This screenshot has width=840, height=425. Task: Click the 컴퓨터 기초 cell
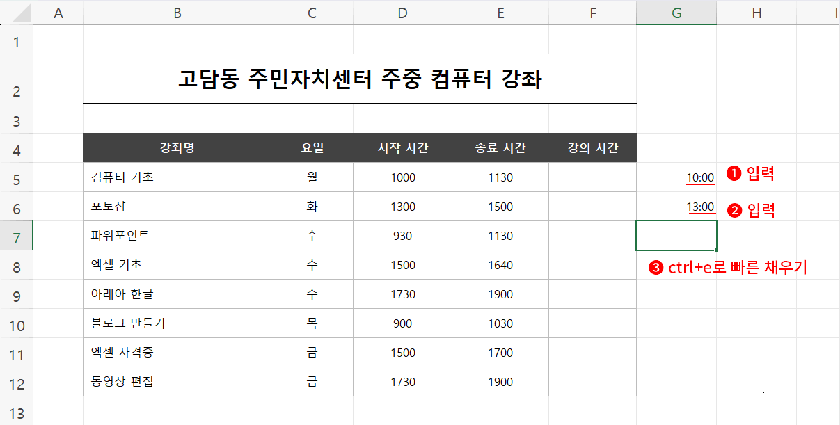click(x=177, y=177)
